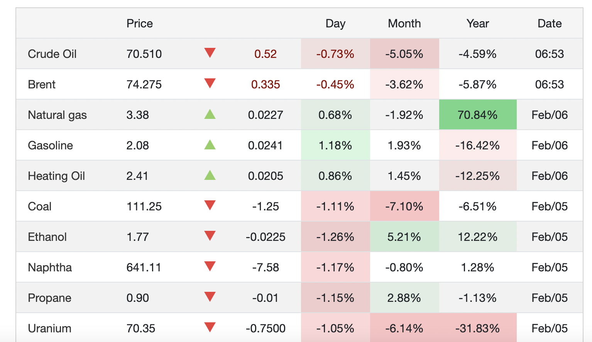Image resolution: width=592 pixels, height=342 pixels.
Task: Click Heating Oil yearly change -12.25%
Action: pyautogui.click(x=478, y=176)
